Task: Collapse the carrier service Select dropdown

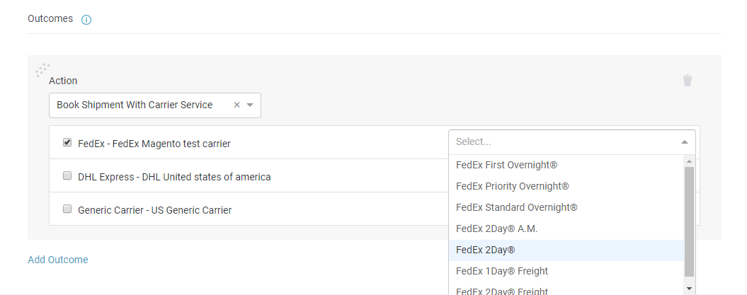Action: 685,141
